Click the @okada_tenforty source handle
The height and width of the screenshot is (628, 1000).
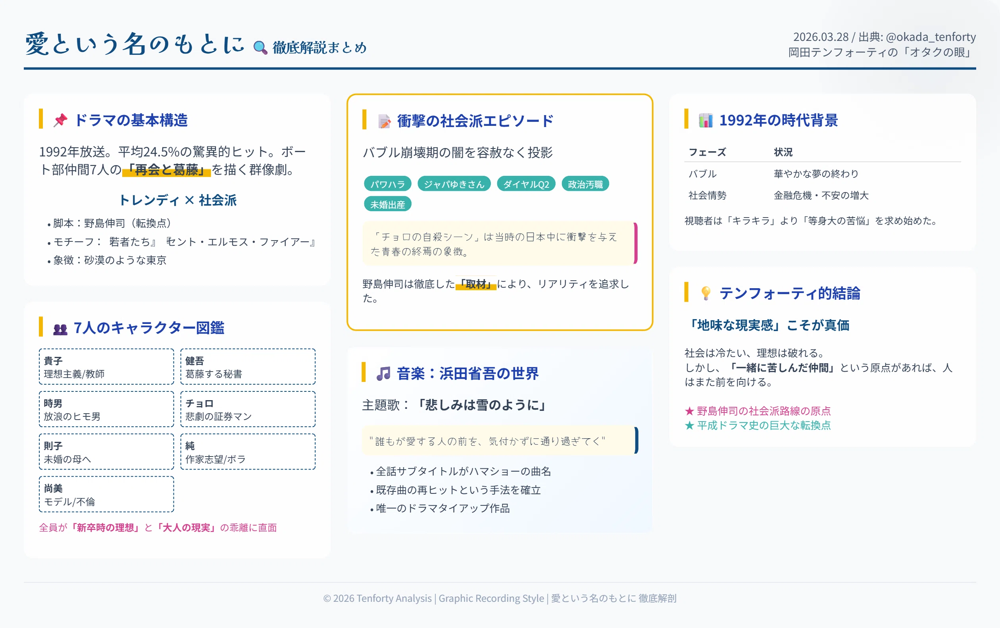[x=931, y=37]
